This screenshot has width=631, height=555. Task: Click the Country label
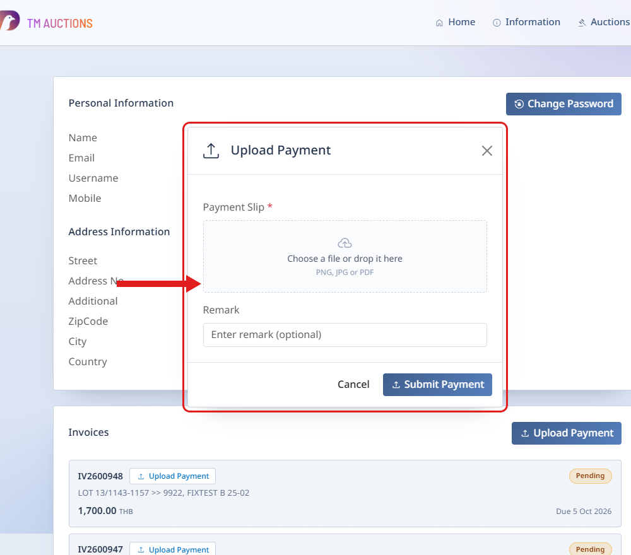click(x=88, y=361)
